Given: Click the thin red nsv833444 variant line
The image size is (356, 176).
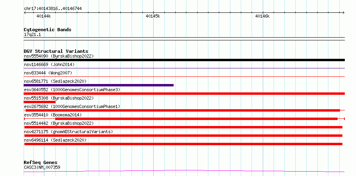Looking at the screenshot, I should tap(184, 76).
